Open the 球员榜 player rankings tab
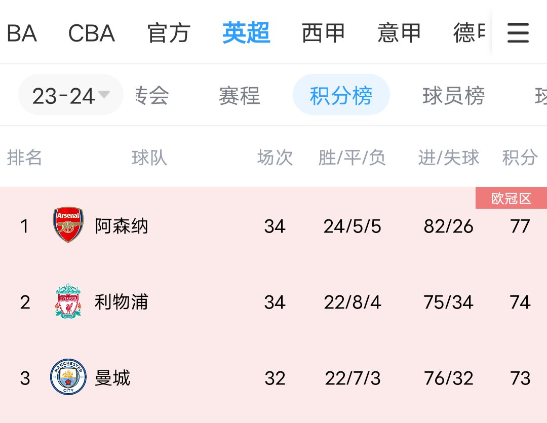547x423 pixels. pos(453,95)
